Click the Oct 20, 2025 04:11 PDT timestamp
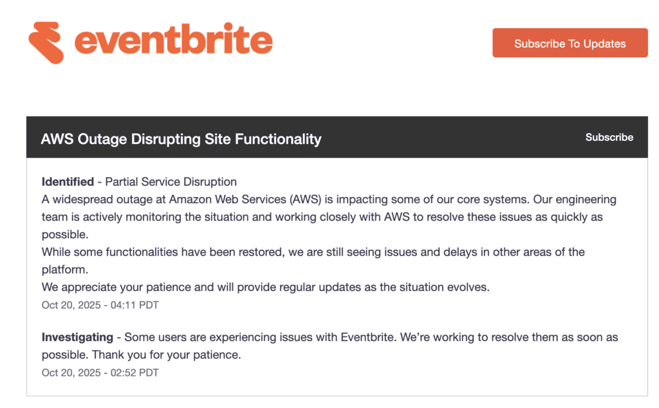Image resolution: width=659 pixels, height=408 pixels. coord(100,305)
